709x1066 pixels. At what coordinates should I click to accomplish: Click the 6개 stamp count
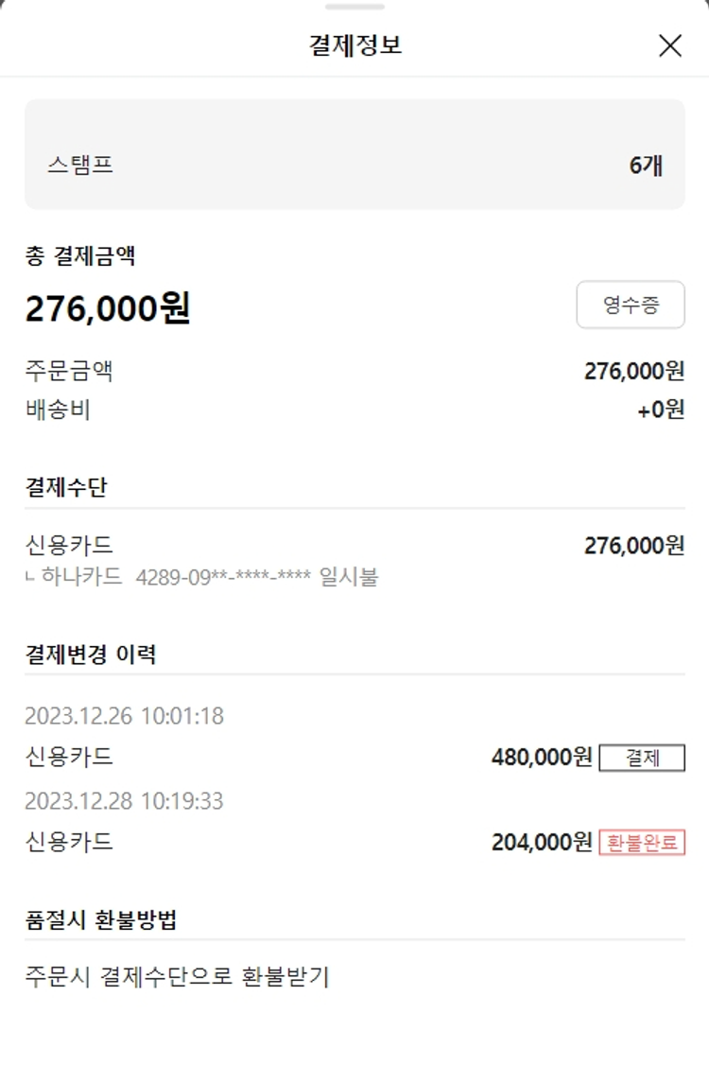tap(646, 166)
